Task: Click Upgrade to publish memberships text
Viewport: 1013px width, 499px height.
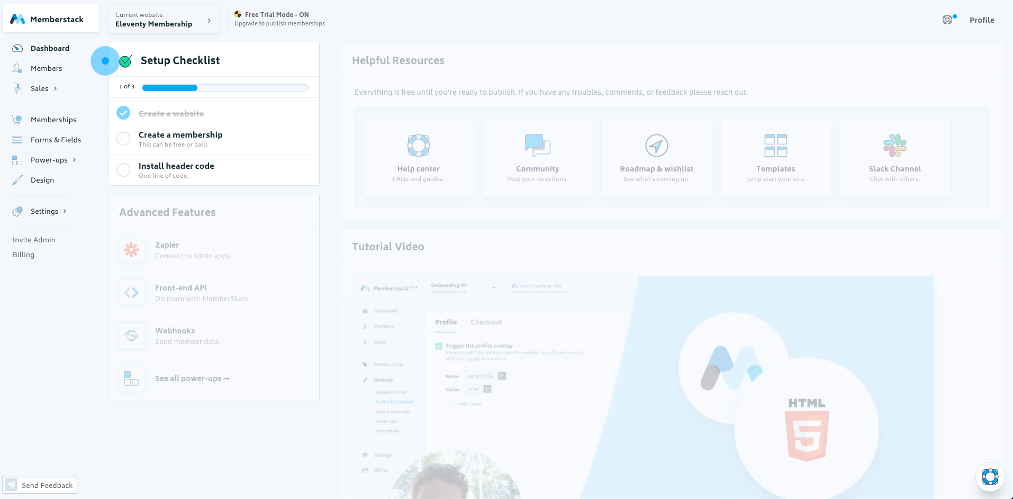Action: 279,23
